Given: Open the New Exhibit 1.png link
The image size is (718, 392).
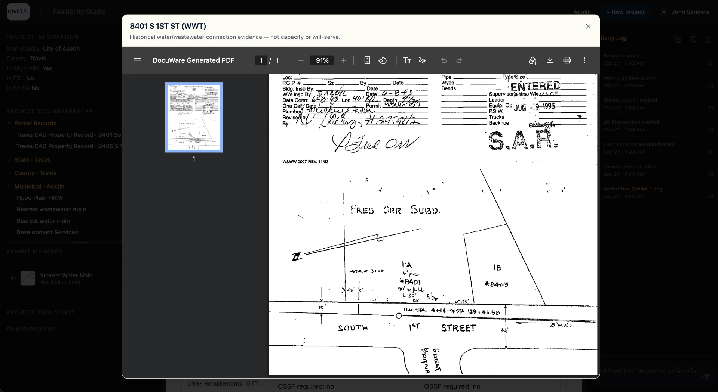Looking at the screenshot, I should [641, 189].
